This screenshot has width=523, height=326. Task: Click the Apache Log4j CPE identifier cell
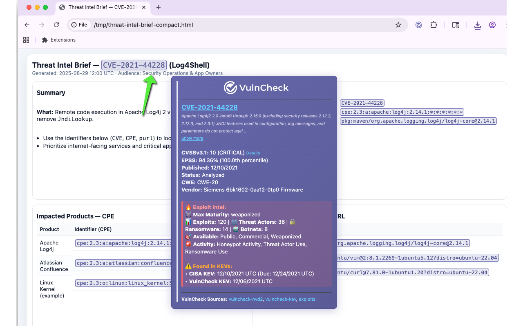123,243
